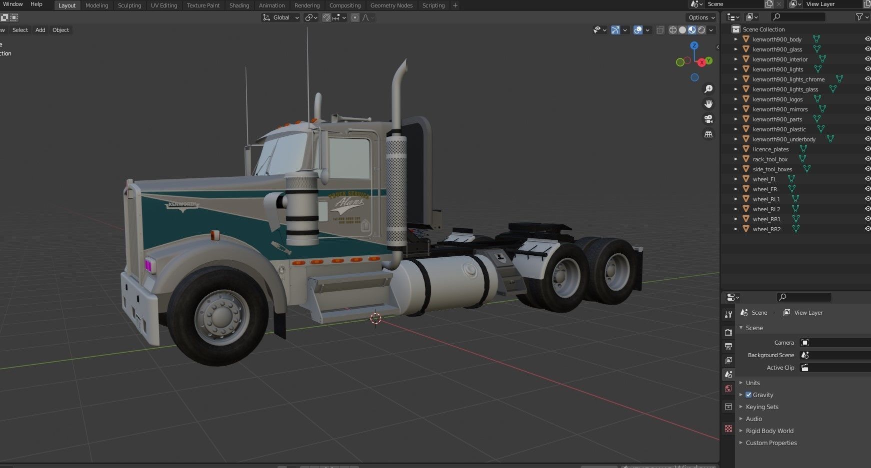Click the blue Z axis on navigation gizmo
The image size is (871, 468).
click(694, 45)
